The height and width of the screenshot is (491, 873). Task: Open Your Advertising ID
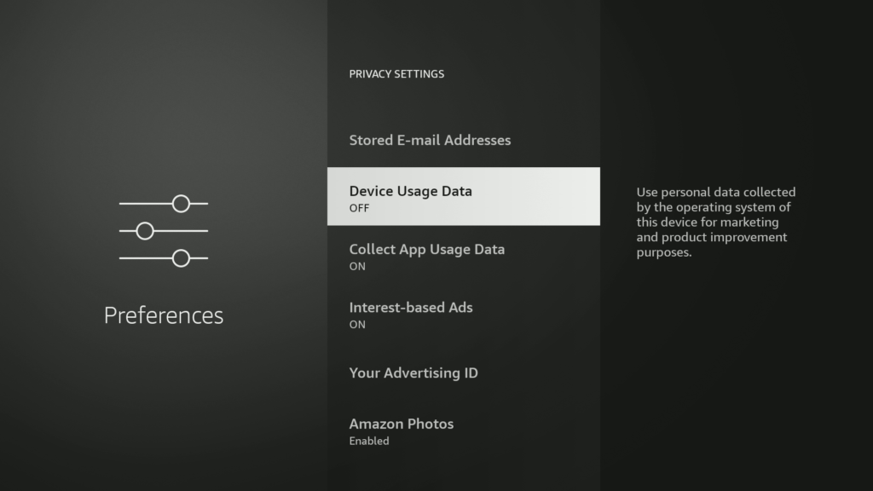(413, 373)
